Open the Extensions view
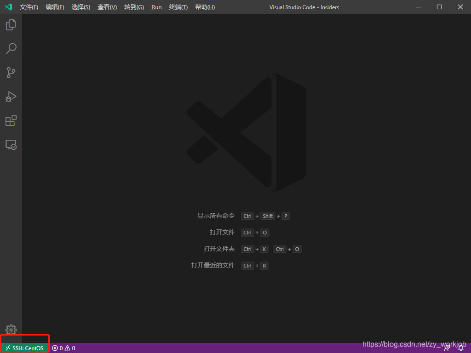The height and width of the screenshot is (353, 471). [x=11, y=121]
